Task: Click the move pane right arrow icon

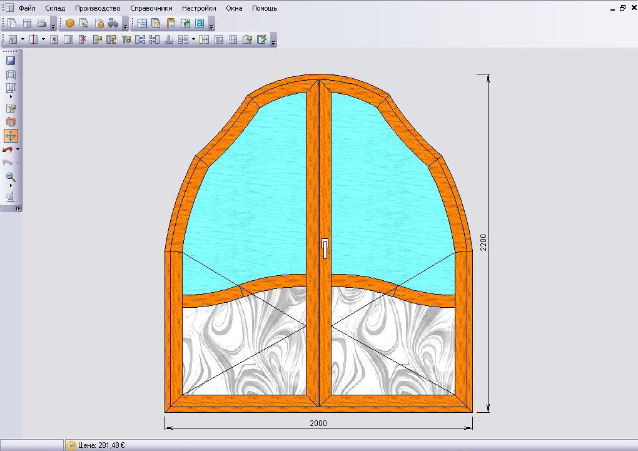Action: pos(204,39)
